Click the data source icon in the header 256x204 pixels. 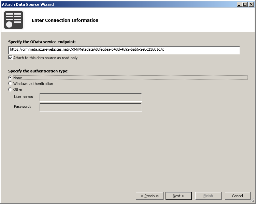[x=14, y=20]
